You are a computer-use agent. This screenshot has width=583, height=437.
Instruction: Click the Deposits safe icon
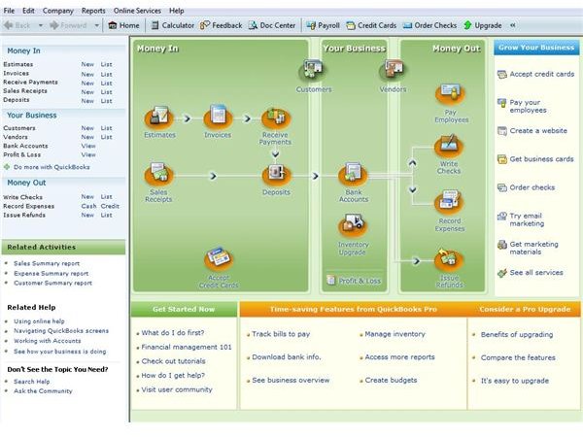pyautogui.click(x=276, y=174)
